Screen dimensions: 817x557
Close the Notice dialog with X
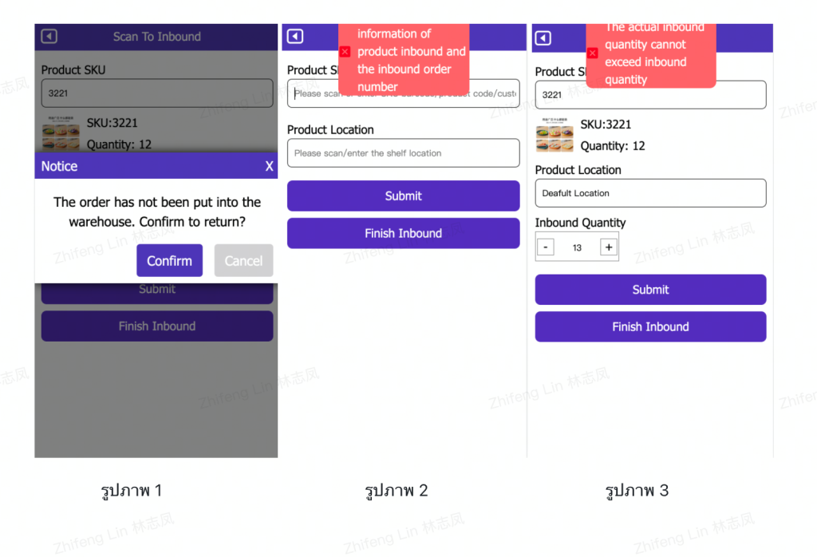coord(269,166)
